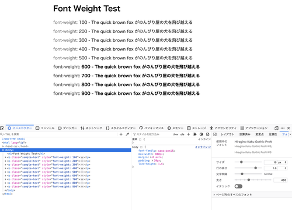Edit the font-family sans-serif value
Viewport: 292px width, 210px height.
point(166,151)
